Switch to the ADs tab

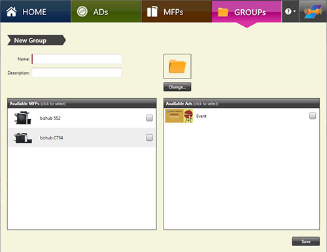[106, 11]
